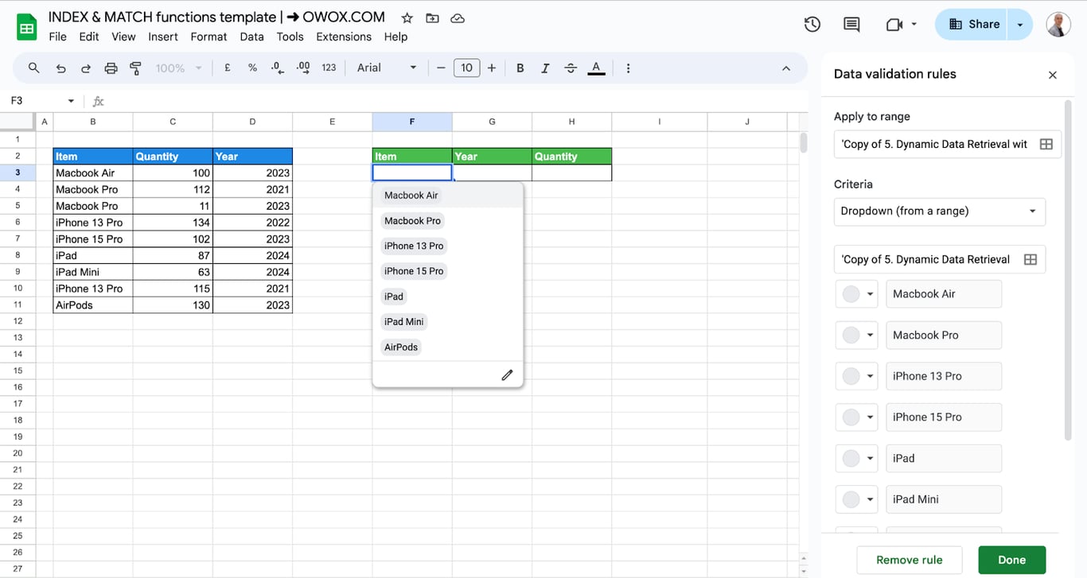Open the View menu
The height and width of the screenshot is (578, 1087).
point(123,37)
